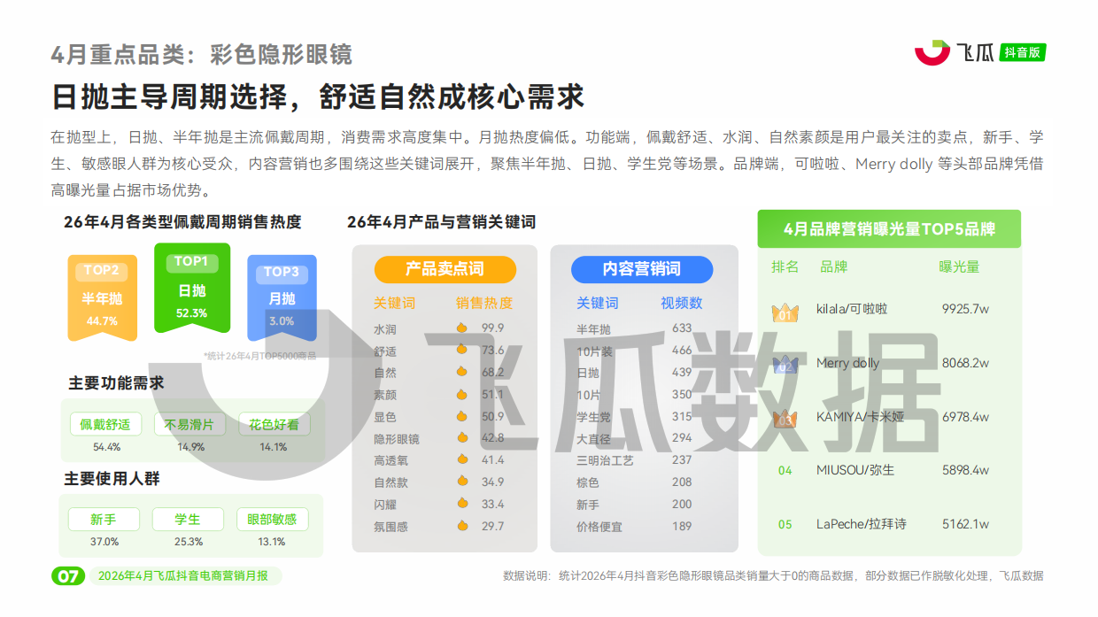
Task: Click the 数据说明 note at the bottom
Action: coord(773,576)
